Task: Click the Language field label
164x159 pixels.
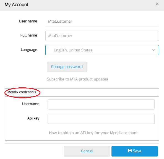Action: pos(29,50)
